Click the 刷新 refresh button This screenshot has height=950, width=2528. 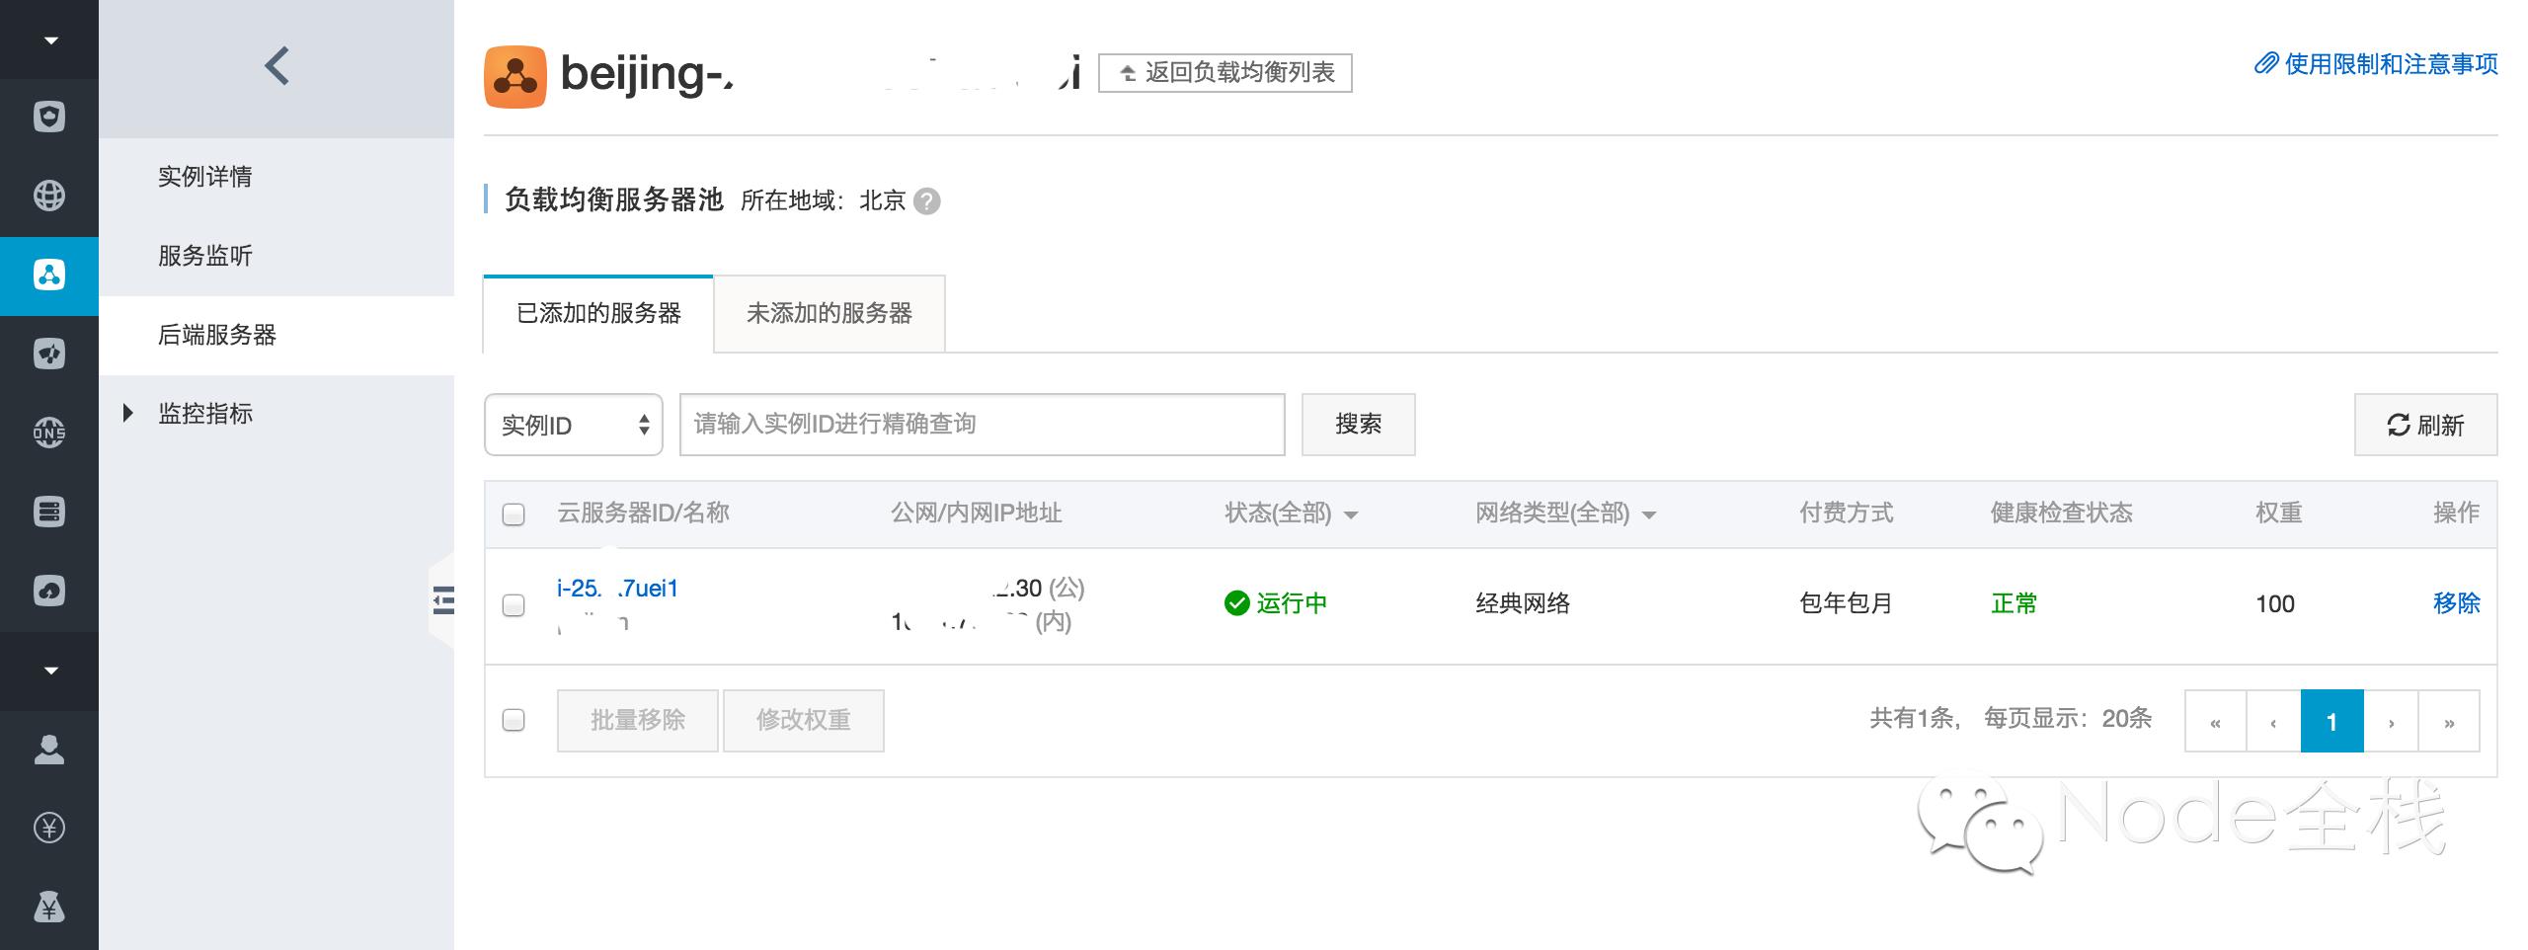tap(2425, 425)
